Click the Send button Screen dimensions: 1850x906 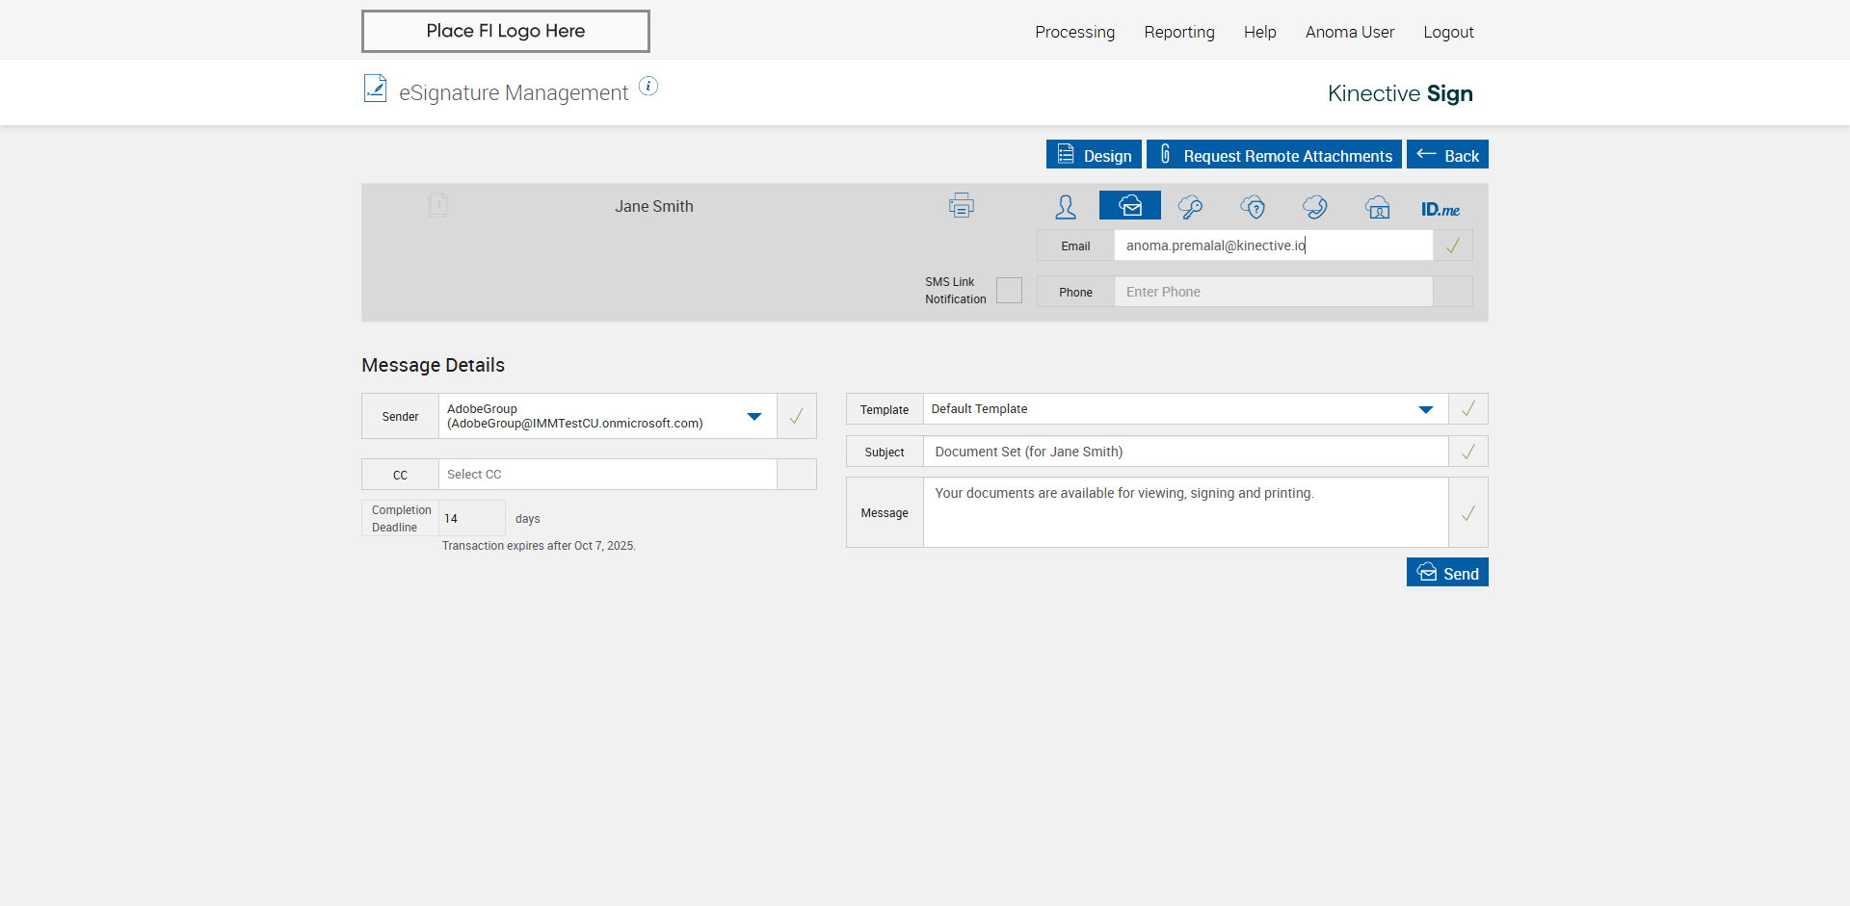click(x=1446, y=573)
